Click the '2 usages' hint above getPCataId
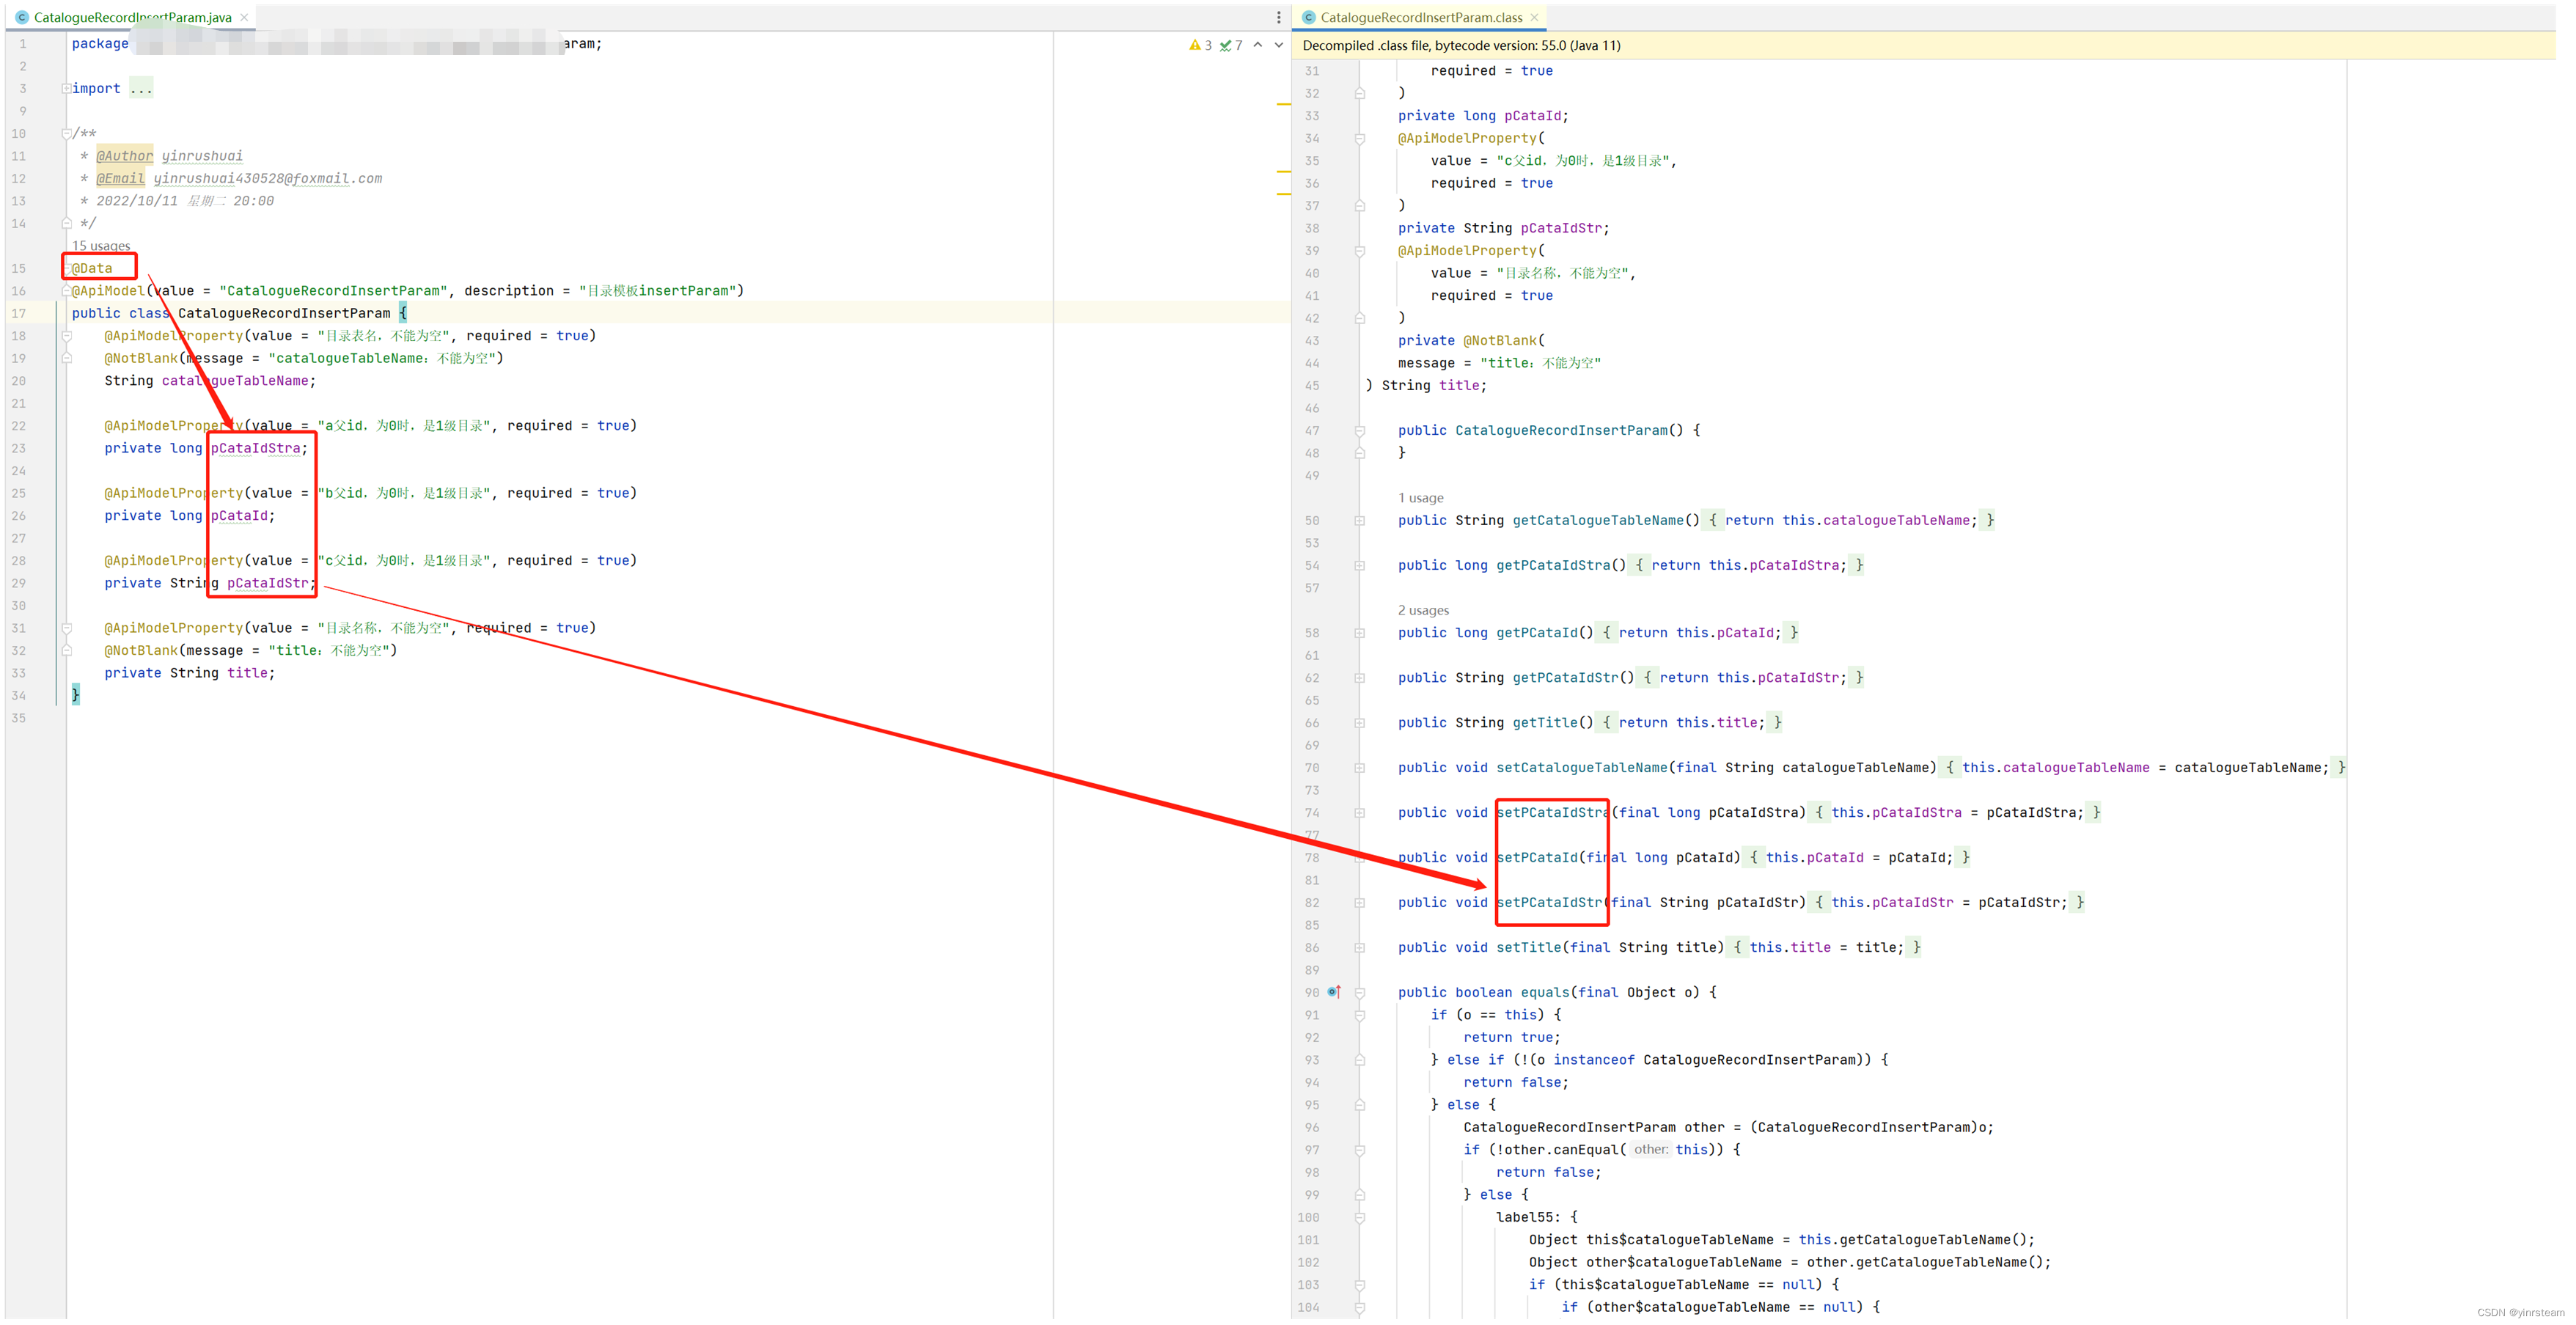The width and height of the screenshot is (2576, 1325). 1423,610
